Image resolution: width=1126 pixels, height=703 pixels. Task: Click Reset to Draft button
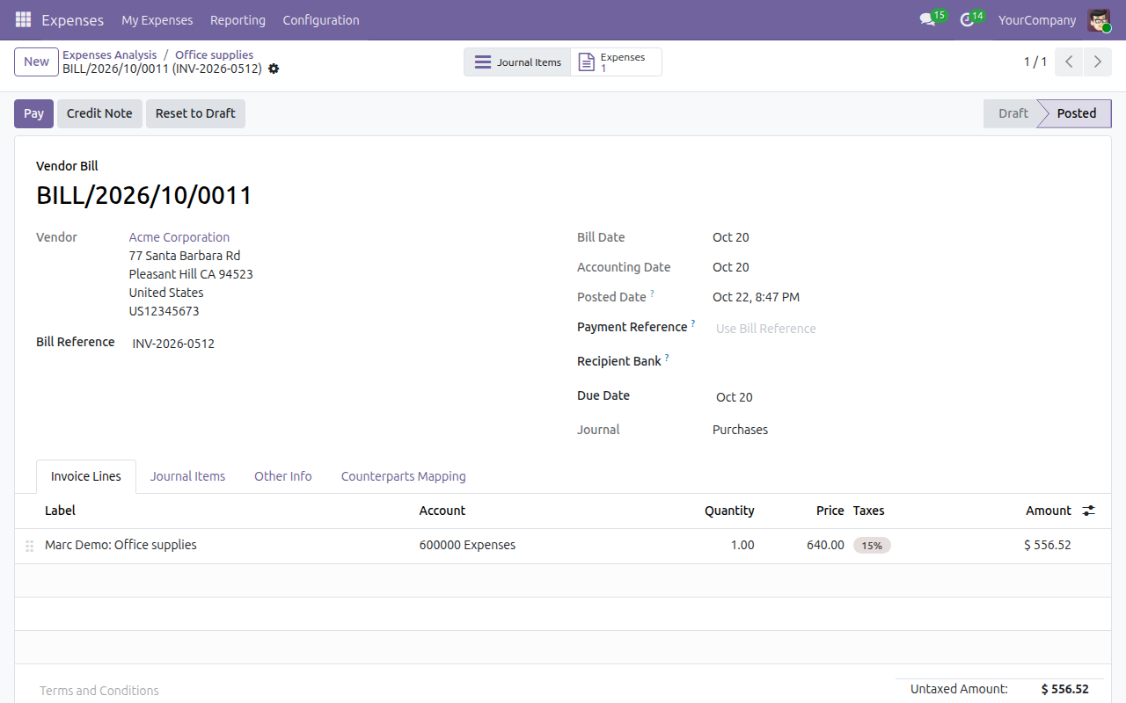[x=195, y=113]
